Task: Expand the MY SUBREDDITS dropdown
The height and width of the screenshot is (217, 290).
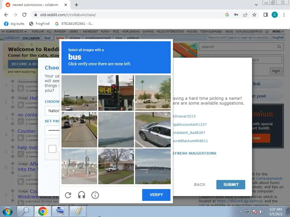Action: coord(14,32)
